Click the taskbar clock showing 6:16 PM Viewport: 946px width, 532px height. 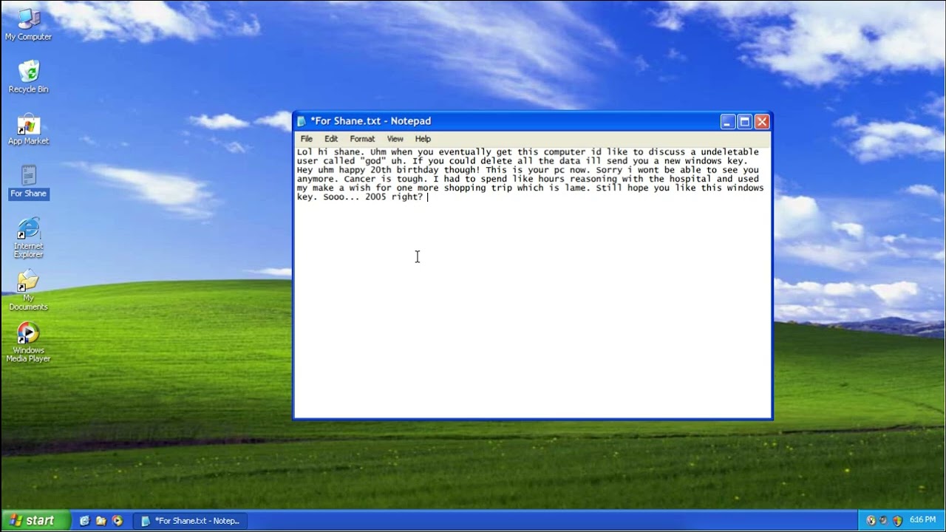[x=922, y=520]
